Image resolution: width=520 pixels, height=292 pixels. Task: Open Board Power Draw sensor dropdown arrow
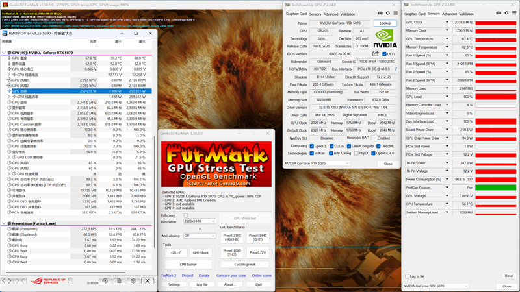(447, 130)
